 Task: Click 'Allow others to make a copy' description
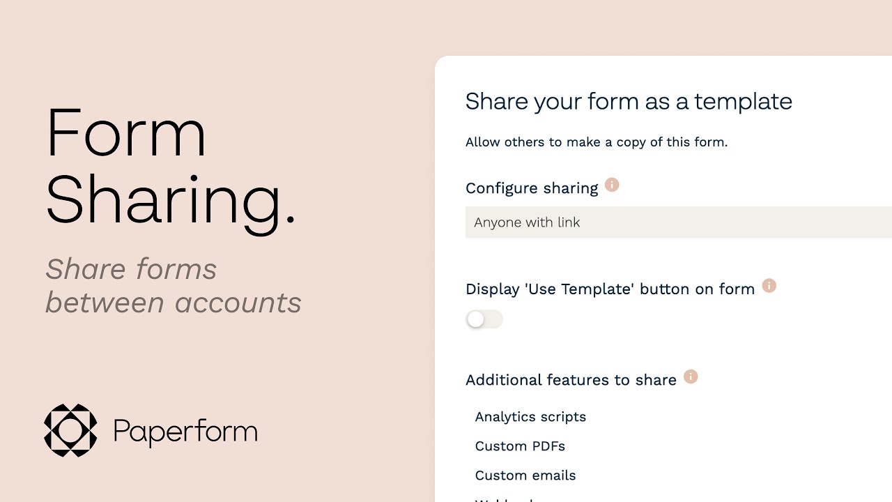pos(597,142)
